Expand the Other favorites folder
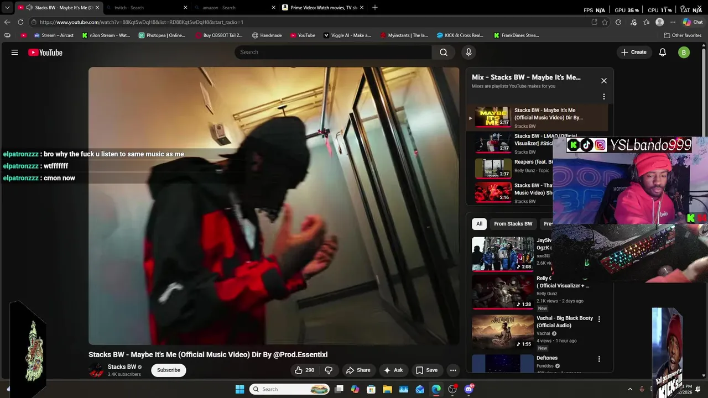 [x=683, y=35]
